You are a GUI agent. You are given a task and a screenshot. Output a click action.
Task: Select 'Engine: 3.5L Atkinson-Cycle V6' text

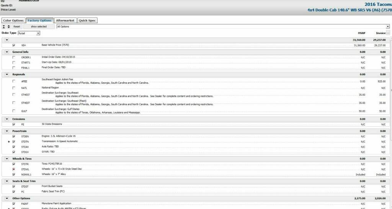(x=59, y=136)
